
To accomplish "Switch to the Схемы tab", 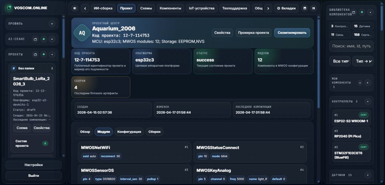I will (x=146, y=8).
